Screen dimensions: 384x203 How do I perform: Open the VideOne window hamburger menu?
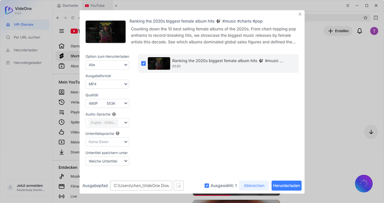click(x=348, y=5)
